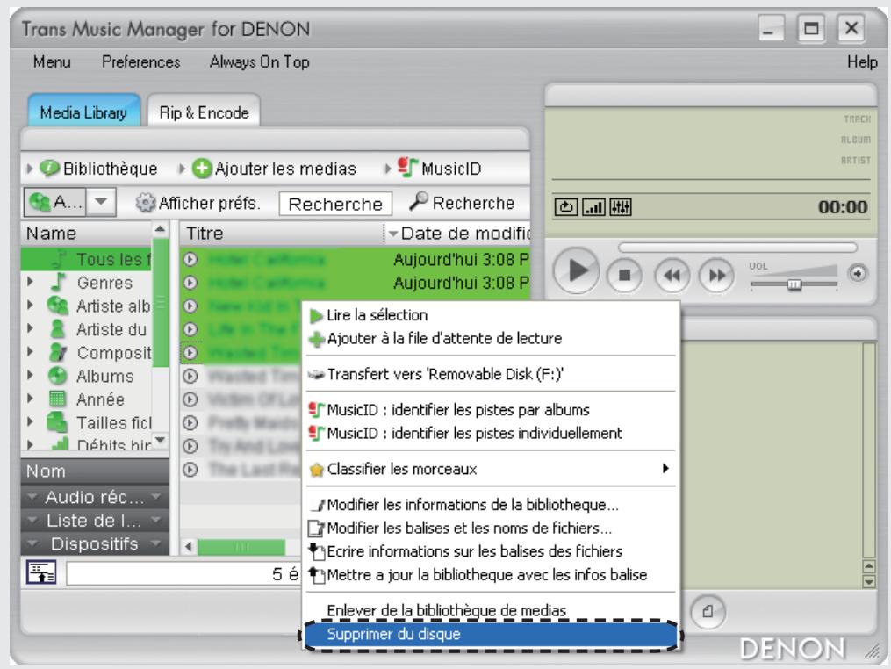Choose Mettre a jour la bibliotheque avec les infos balise
This screenshot has height=669, width=891.
pos(491,575)
